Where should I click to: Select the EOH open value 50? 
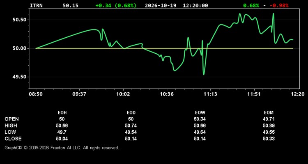pyautogui.click(x=62, y=119)
